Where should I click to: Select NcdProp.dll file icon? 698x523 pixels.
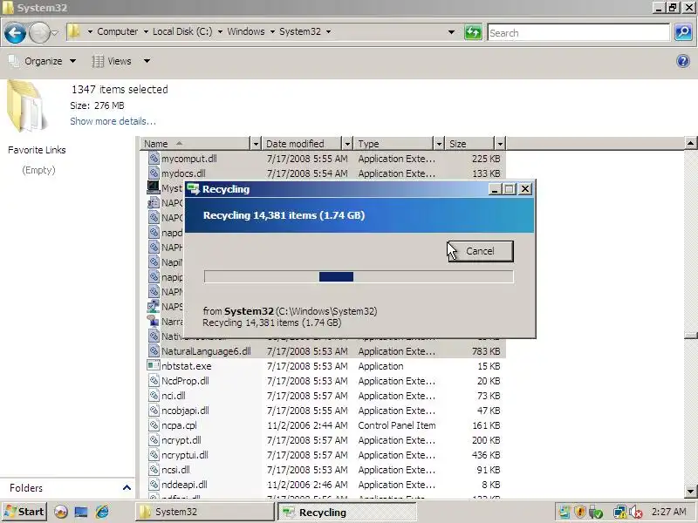click(x=154, y=381)
